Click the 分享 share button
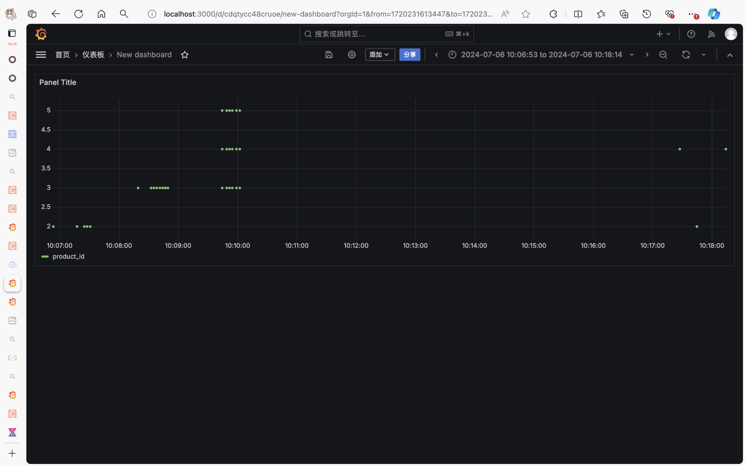Viewport: 745px width, 466px height. (x=410, y=55)
